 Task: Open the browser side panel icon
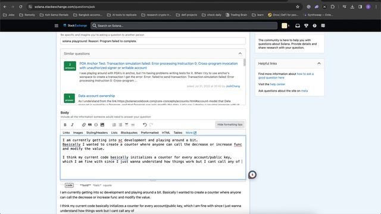pos(360,7)
